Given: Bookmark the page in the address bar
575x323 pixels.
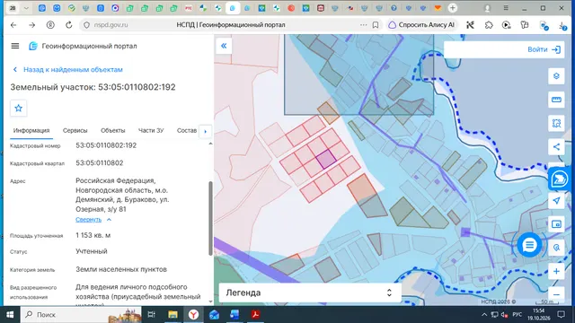Looking at the screenshot, I should click(x=376, y=25).
